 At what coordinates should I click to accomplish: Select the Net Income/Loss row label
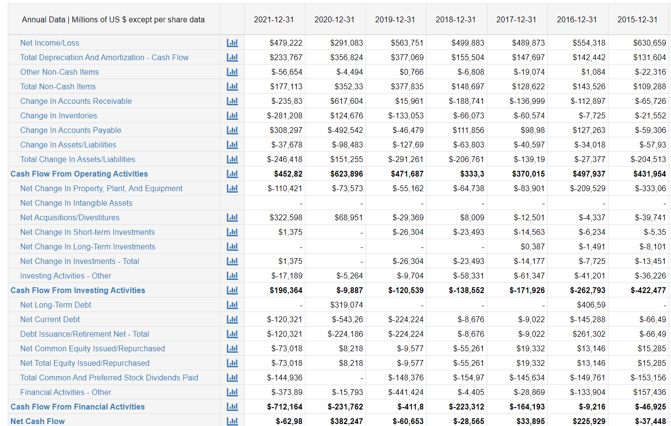point(49,43)
